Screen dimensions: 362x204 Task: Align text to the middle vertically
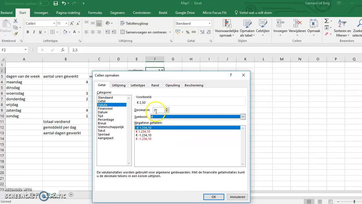(x=93, y=24)
